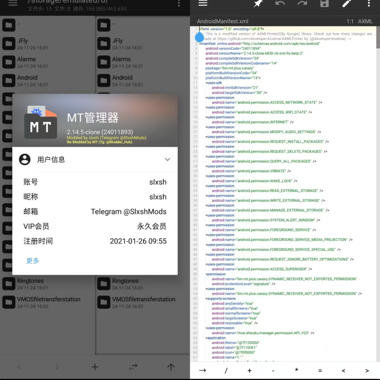This screenshot has height=380, width=380.
Task: Place cursor on android:versionCode="24011894" line
Action: pos(233,48)
